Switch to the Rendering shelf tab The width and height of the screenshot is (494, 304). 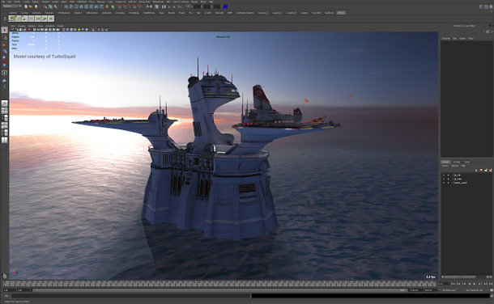pyautogui.click(x=134, y=13)
